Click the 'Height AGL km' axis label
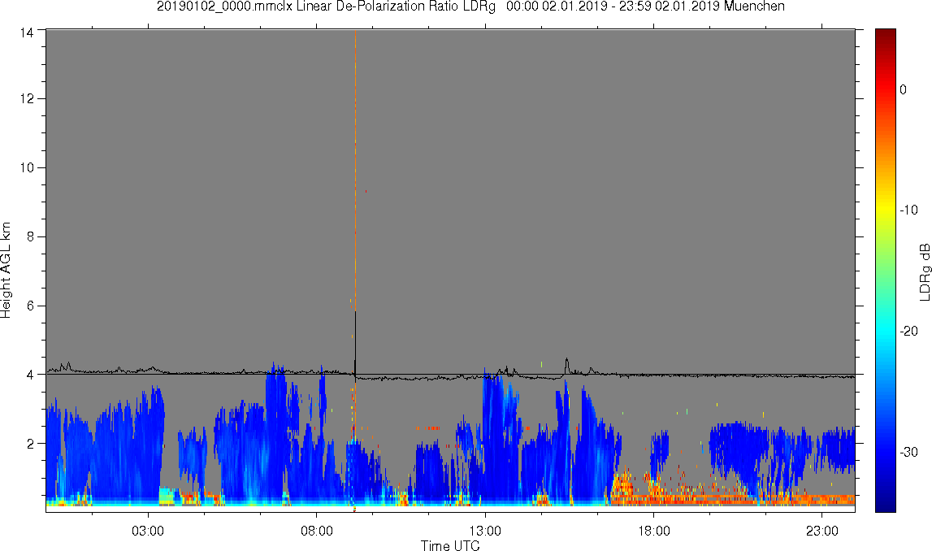This screenshot has width=932, height=551. pos(6,271)
